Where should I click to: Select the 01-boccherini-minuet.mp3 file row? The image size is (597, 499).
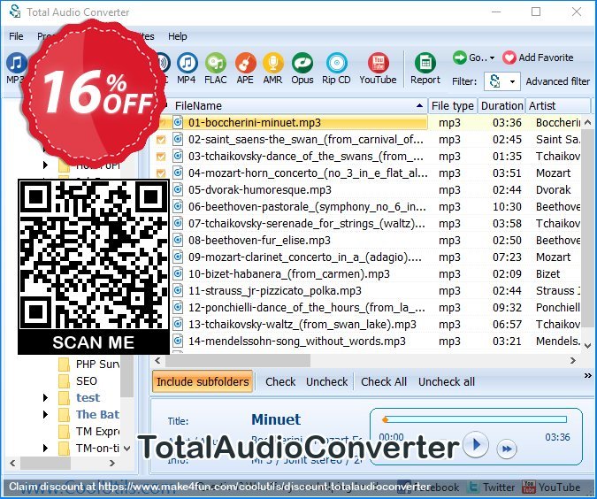(x=300, y=123)
